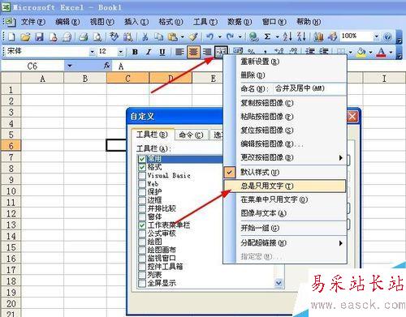Expand the AutoSum dropdown arrow
This screenshot has height=317, width=406.
click(x=277, y=36)
